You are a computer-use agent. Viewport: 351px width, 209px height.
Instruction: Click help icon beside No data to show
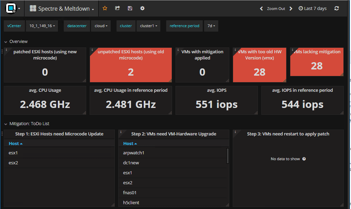304,159
